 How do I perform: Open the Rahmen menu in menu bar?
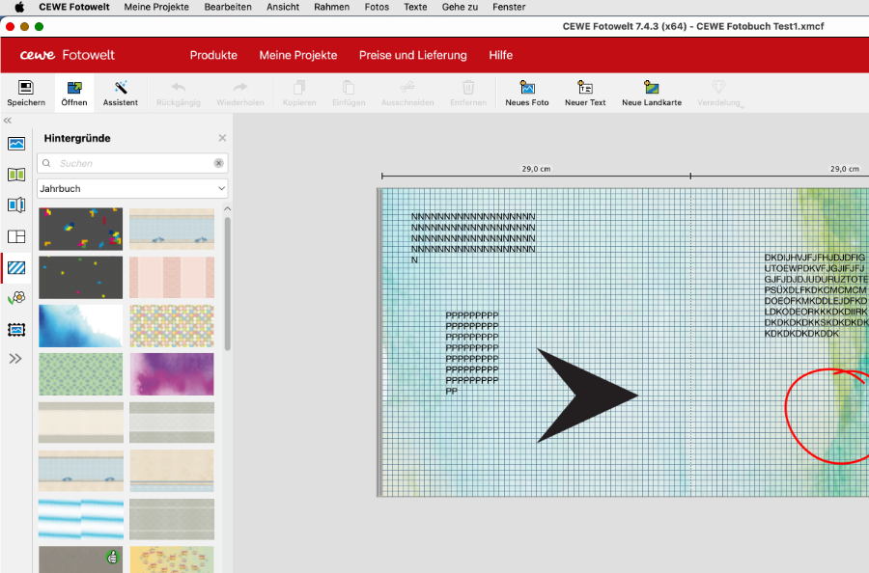(331, 7)
